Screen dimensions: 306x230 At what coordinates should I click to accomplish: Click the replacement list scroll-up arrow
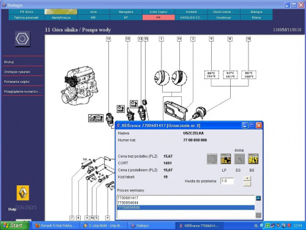point(258,198)
